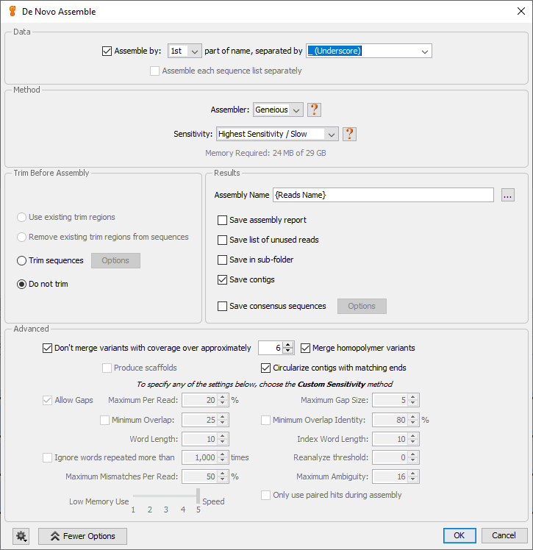Viewport: 533px width, 550px height.
Task: Decrease the coverage value stepper down arrow
Action: [288, 351]
